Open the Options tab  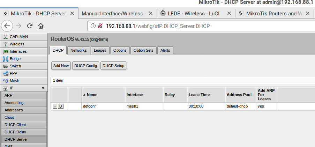click(120, 51)
